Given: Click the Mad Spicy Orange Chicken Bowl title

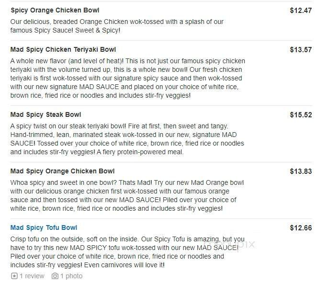Looking at the screenshot, I should tap(62, 171).
